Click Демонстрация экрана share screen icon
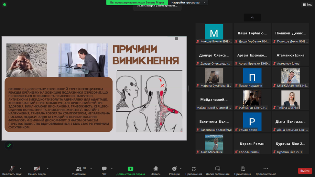This screenshot has height=177, width=315. pyautogui.click(x=130, y=169)
